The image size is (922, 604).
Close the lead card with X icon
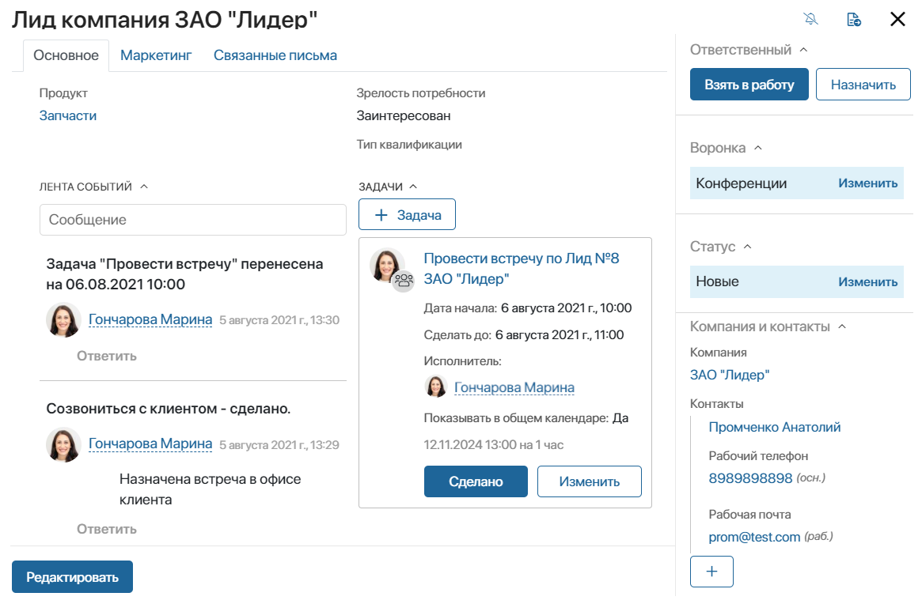[897, 19]
